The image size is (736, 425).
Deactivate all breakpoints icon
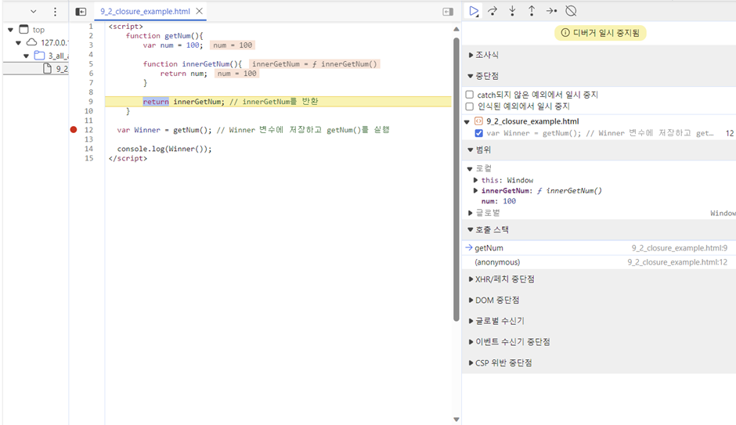[571, 11]
